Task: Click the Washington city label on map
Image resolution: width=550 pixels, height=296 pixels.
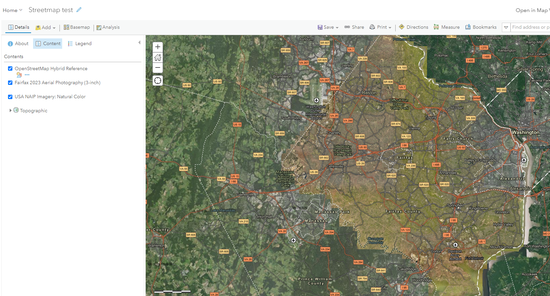Action: click(525, 132)
